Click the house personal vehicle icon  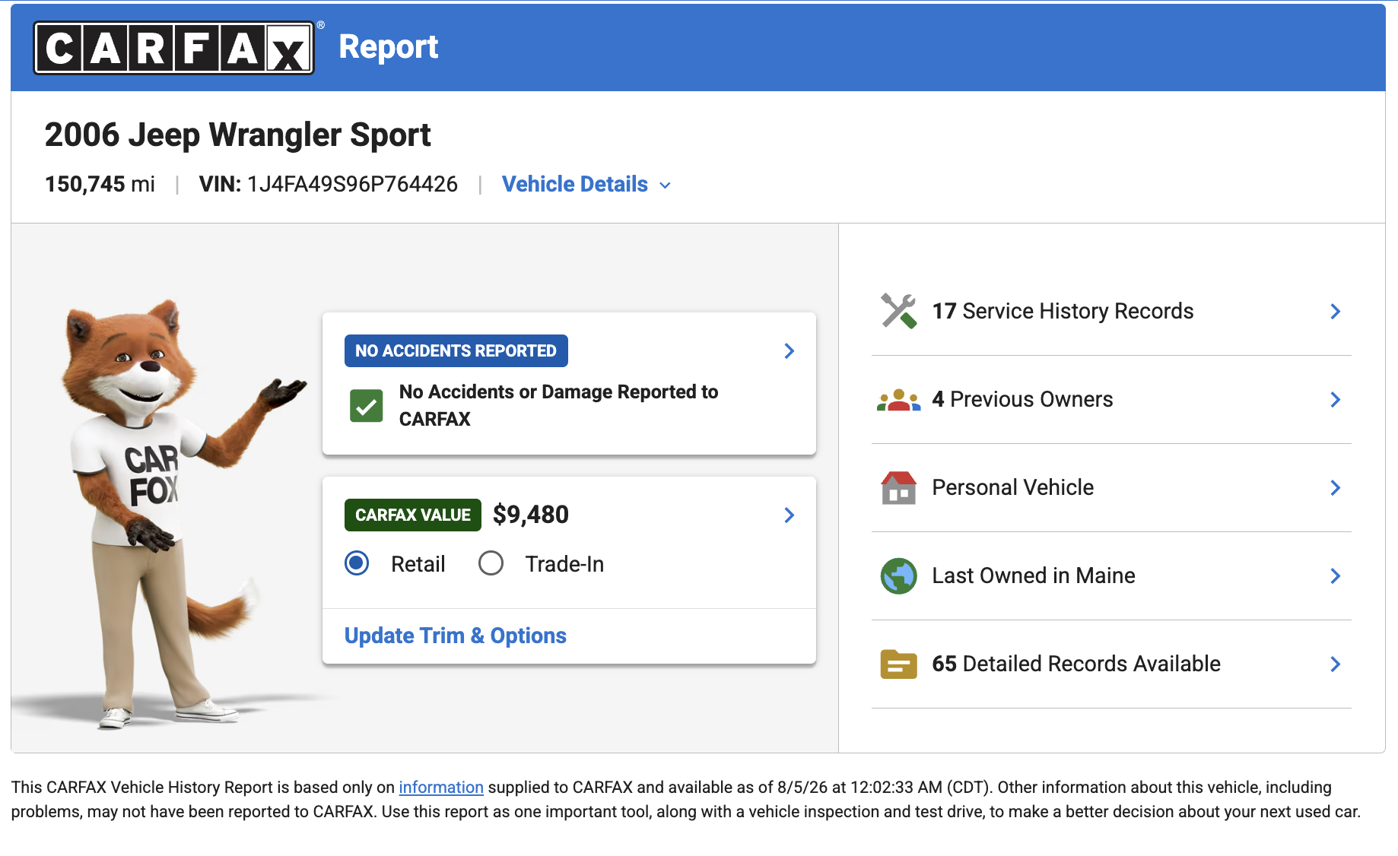898,487
